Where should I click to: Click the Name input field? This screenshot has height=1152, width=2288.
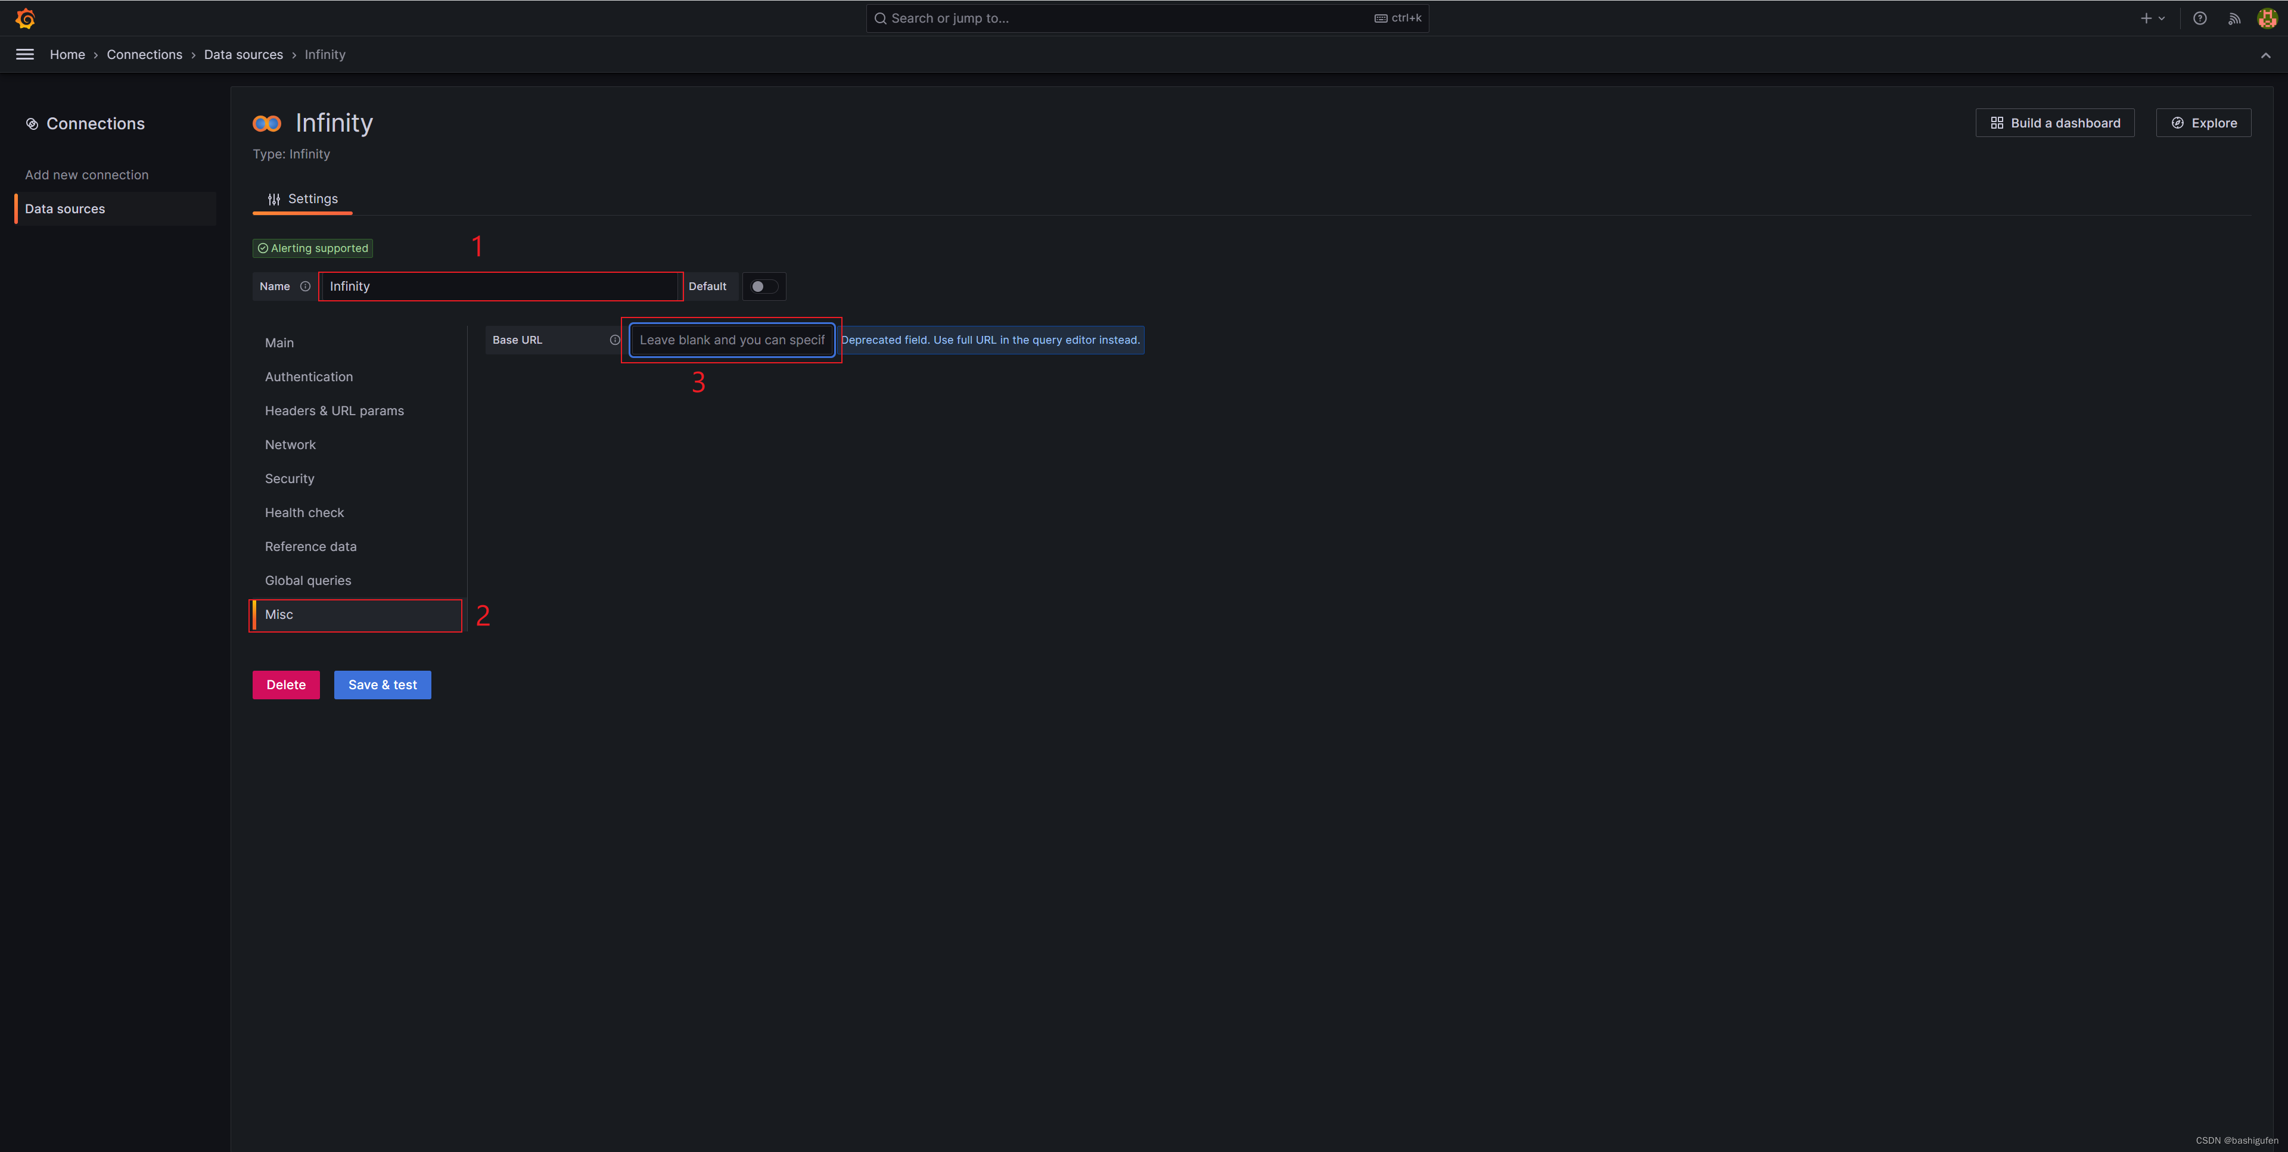pos(500,286)
